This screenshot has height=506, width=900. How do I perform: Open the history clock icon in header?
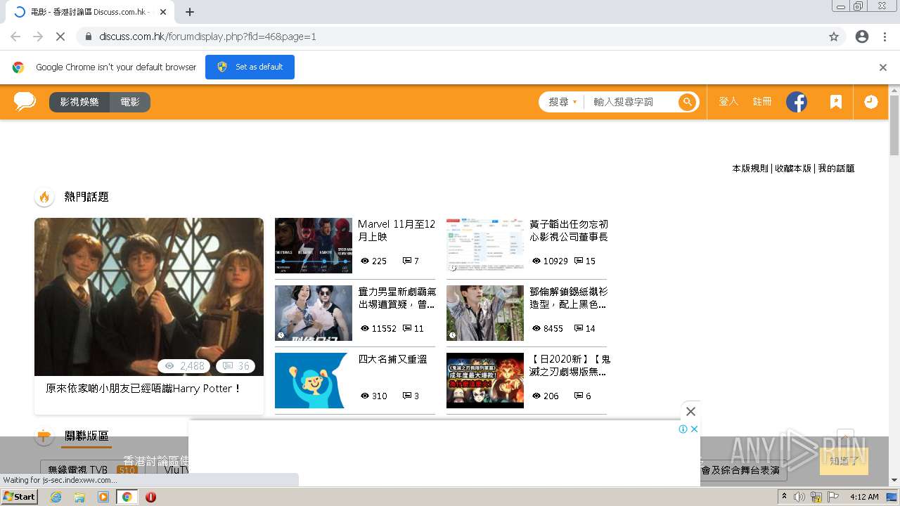click(870, 102)
